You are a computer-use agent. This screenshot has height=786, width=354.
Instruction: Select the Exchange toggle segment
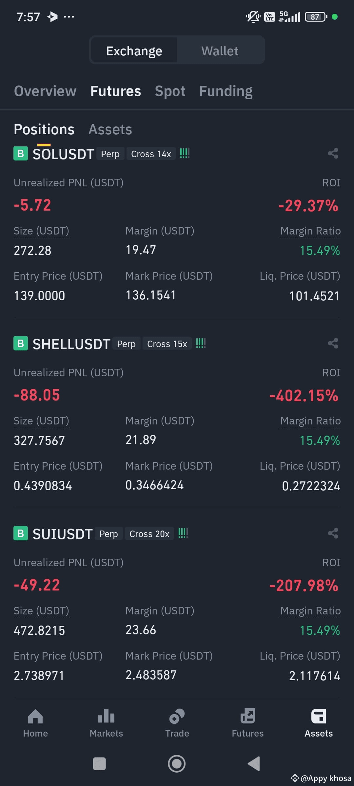pos(134,51)
